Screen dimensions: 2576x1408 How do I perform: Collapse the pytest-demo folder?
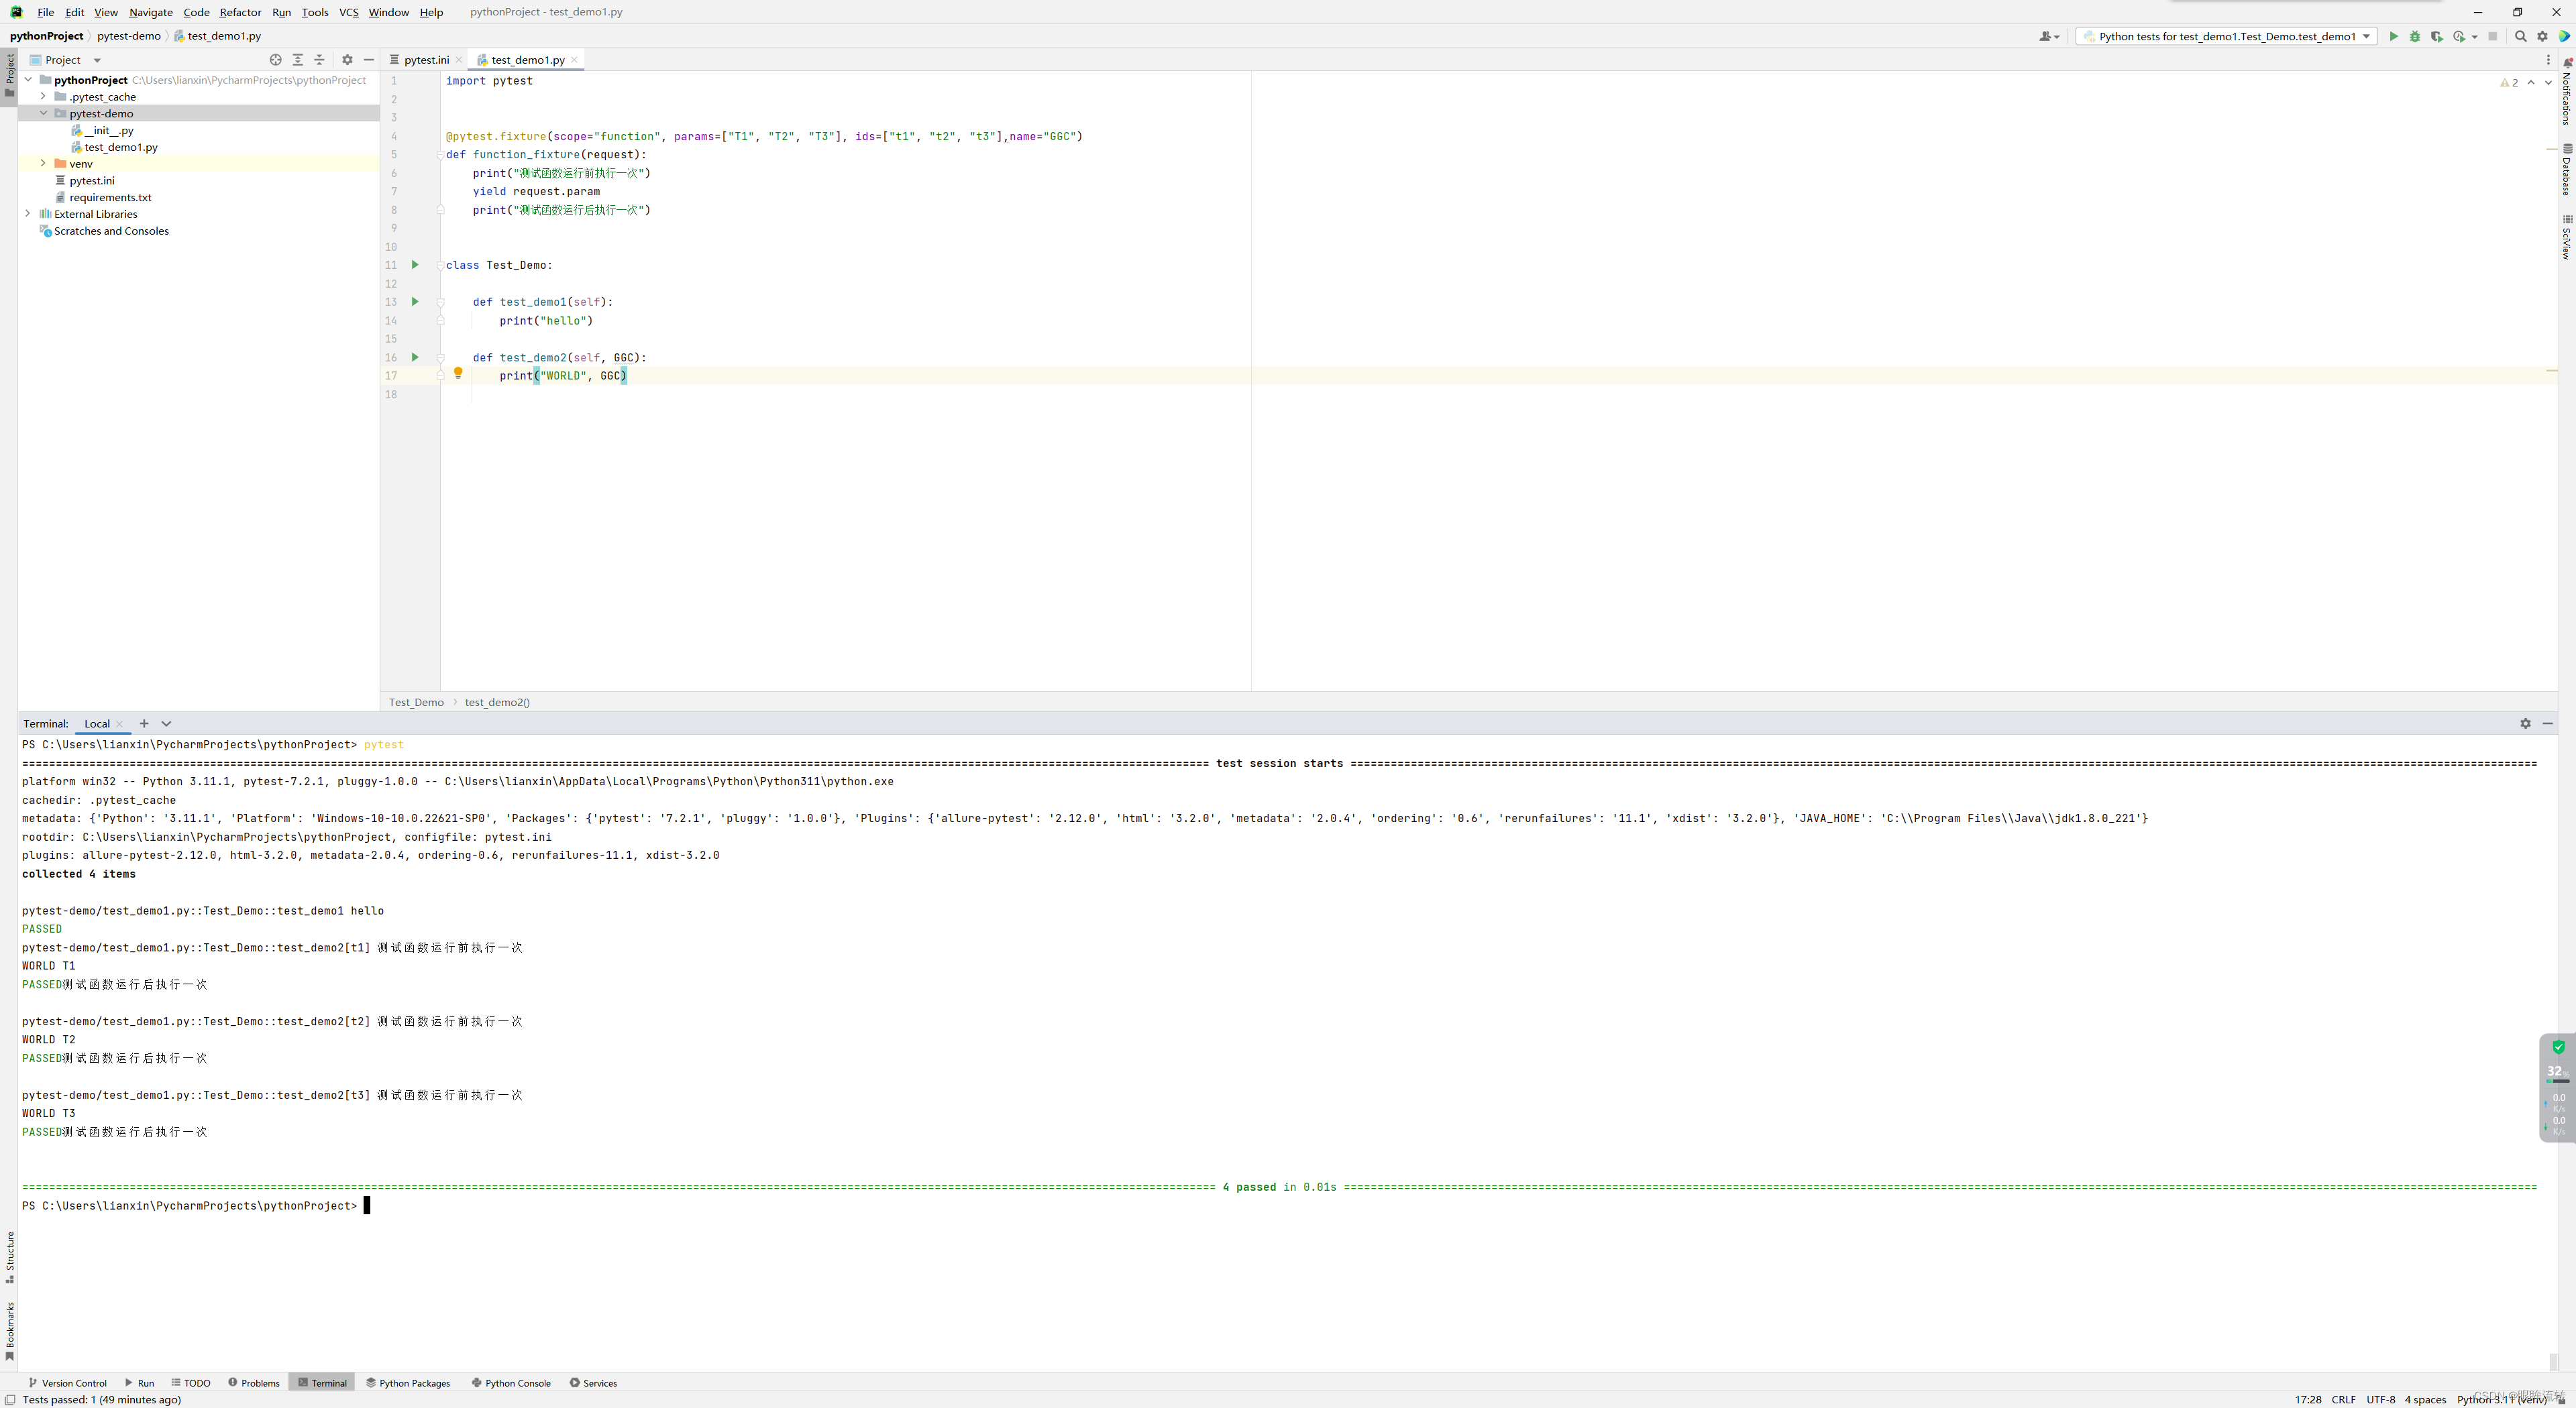[x=43, y=114]
